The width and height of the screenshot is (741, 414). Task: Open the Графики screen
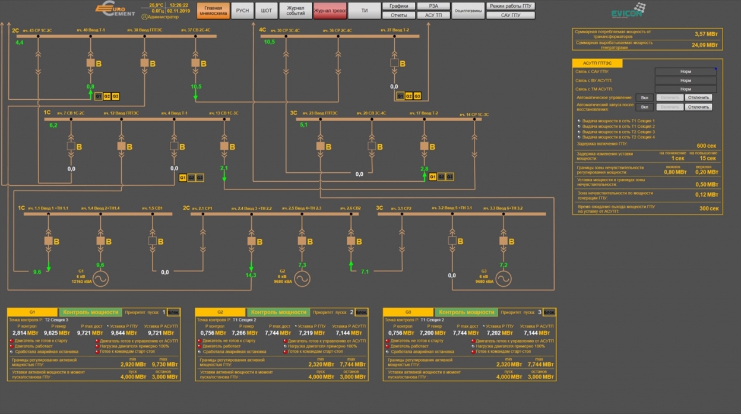[399, 6]
